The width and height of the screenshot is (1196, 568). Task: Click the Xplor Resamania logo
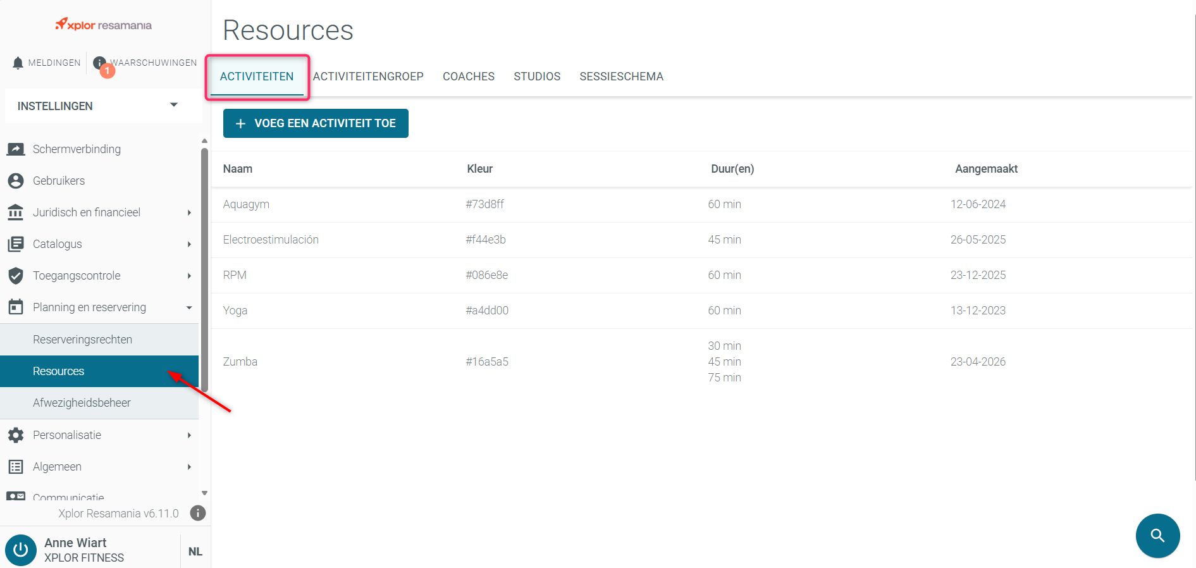pyautogui.click(x=104, y=25)
